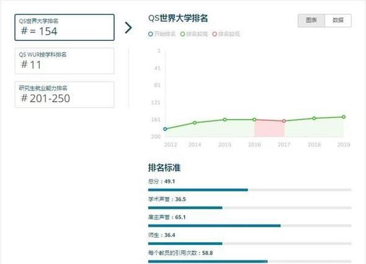Toggle the green 排名较高 legend marker

point(182,34)
